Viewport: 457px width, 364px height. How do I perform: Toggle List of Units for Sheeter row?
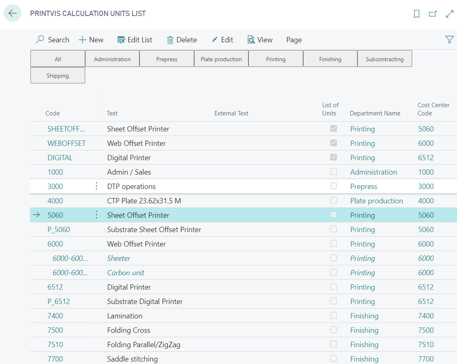(334, 258)
